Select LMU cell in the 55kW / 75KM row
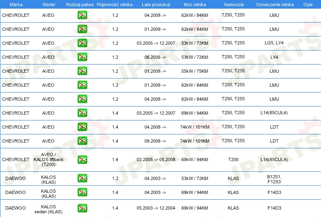Screen dimensions: 321x217 point(274,71)
